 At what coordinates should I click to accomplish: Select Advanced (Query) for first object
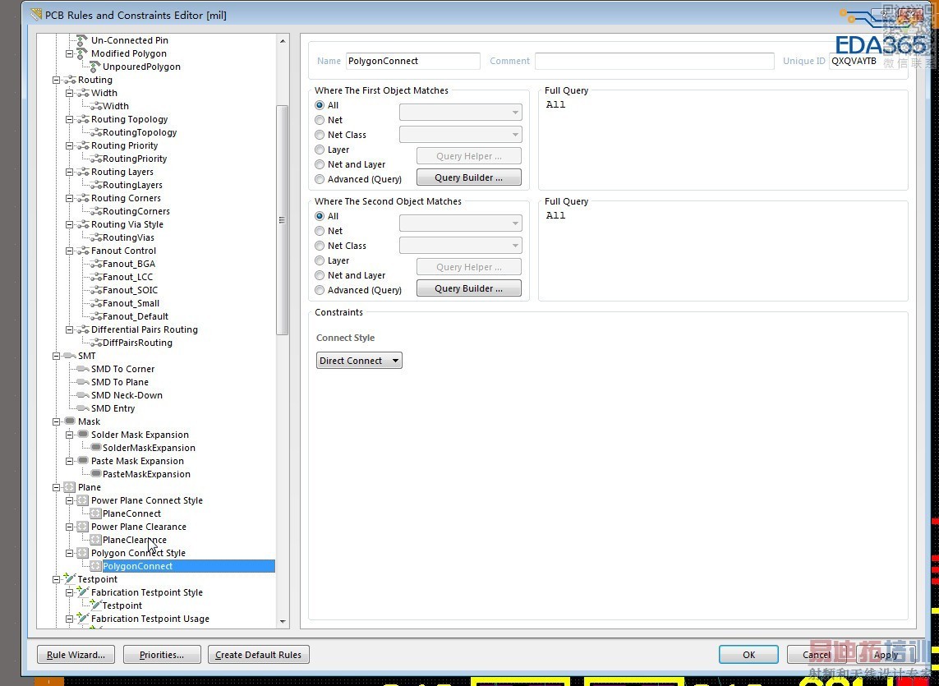click(320, 179)
